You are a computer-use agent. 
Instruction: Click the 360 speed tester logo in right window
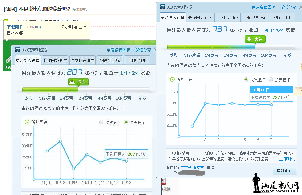163,7
